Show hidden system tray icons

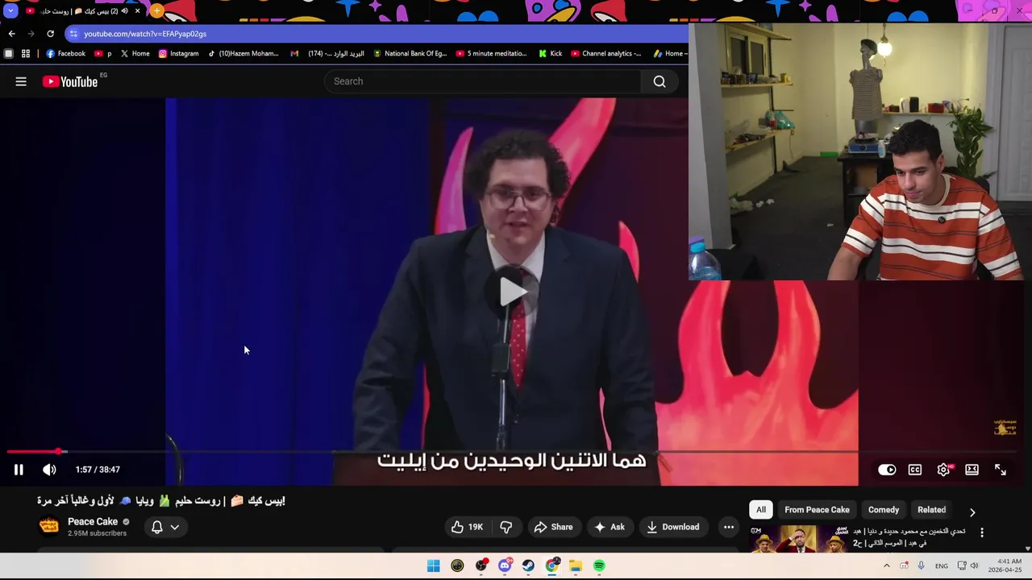887,565
